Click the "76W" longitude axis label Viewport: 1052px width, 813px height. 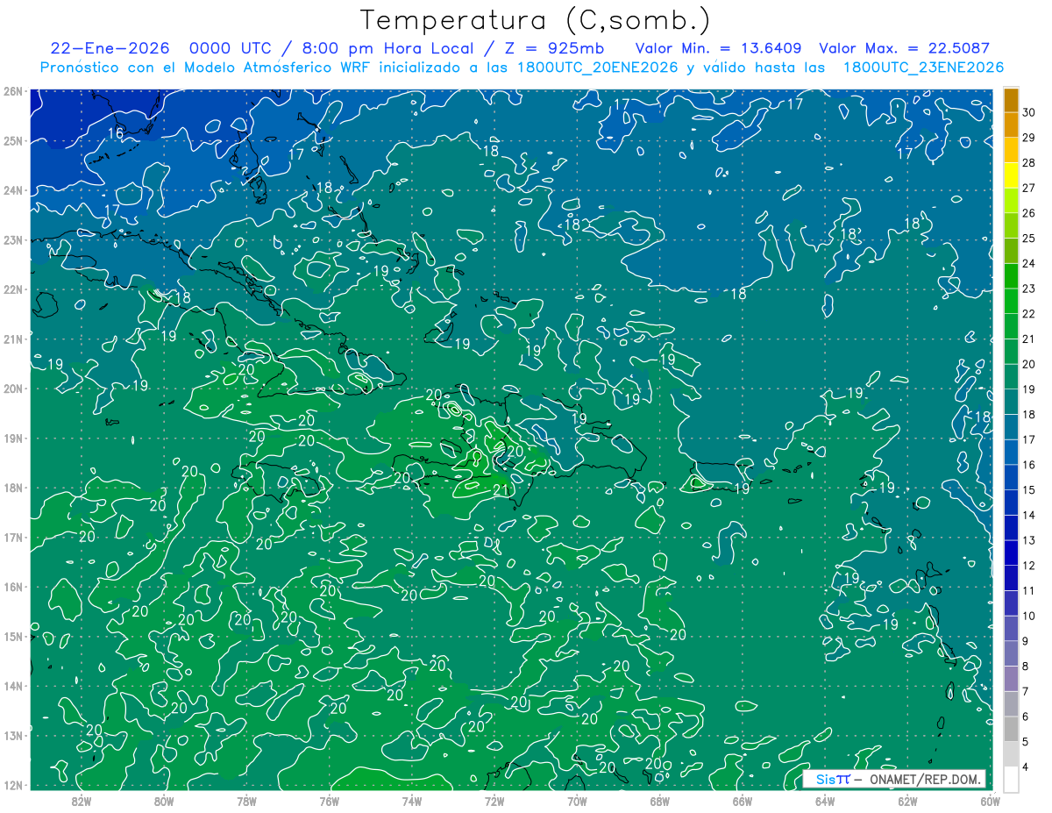point(329,801)
